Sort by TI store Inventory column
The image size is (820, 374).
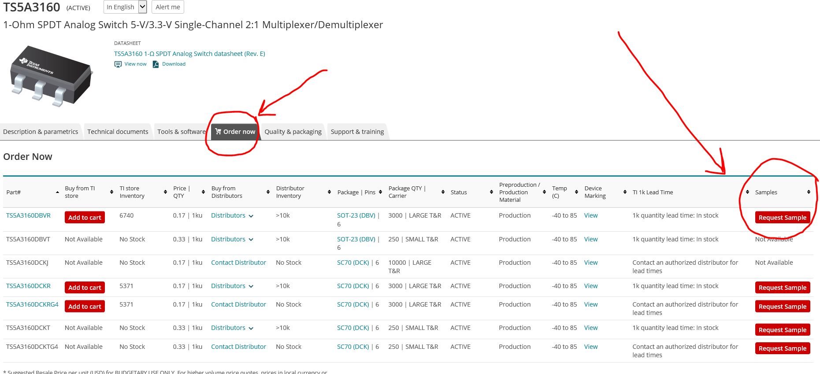tap(165, 192)
